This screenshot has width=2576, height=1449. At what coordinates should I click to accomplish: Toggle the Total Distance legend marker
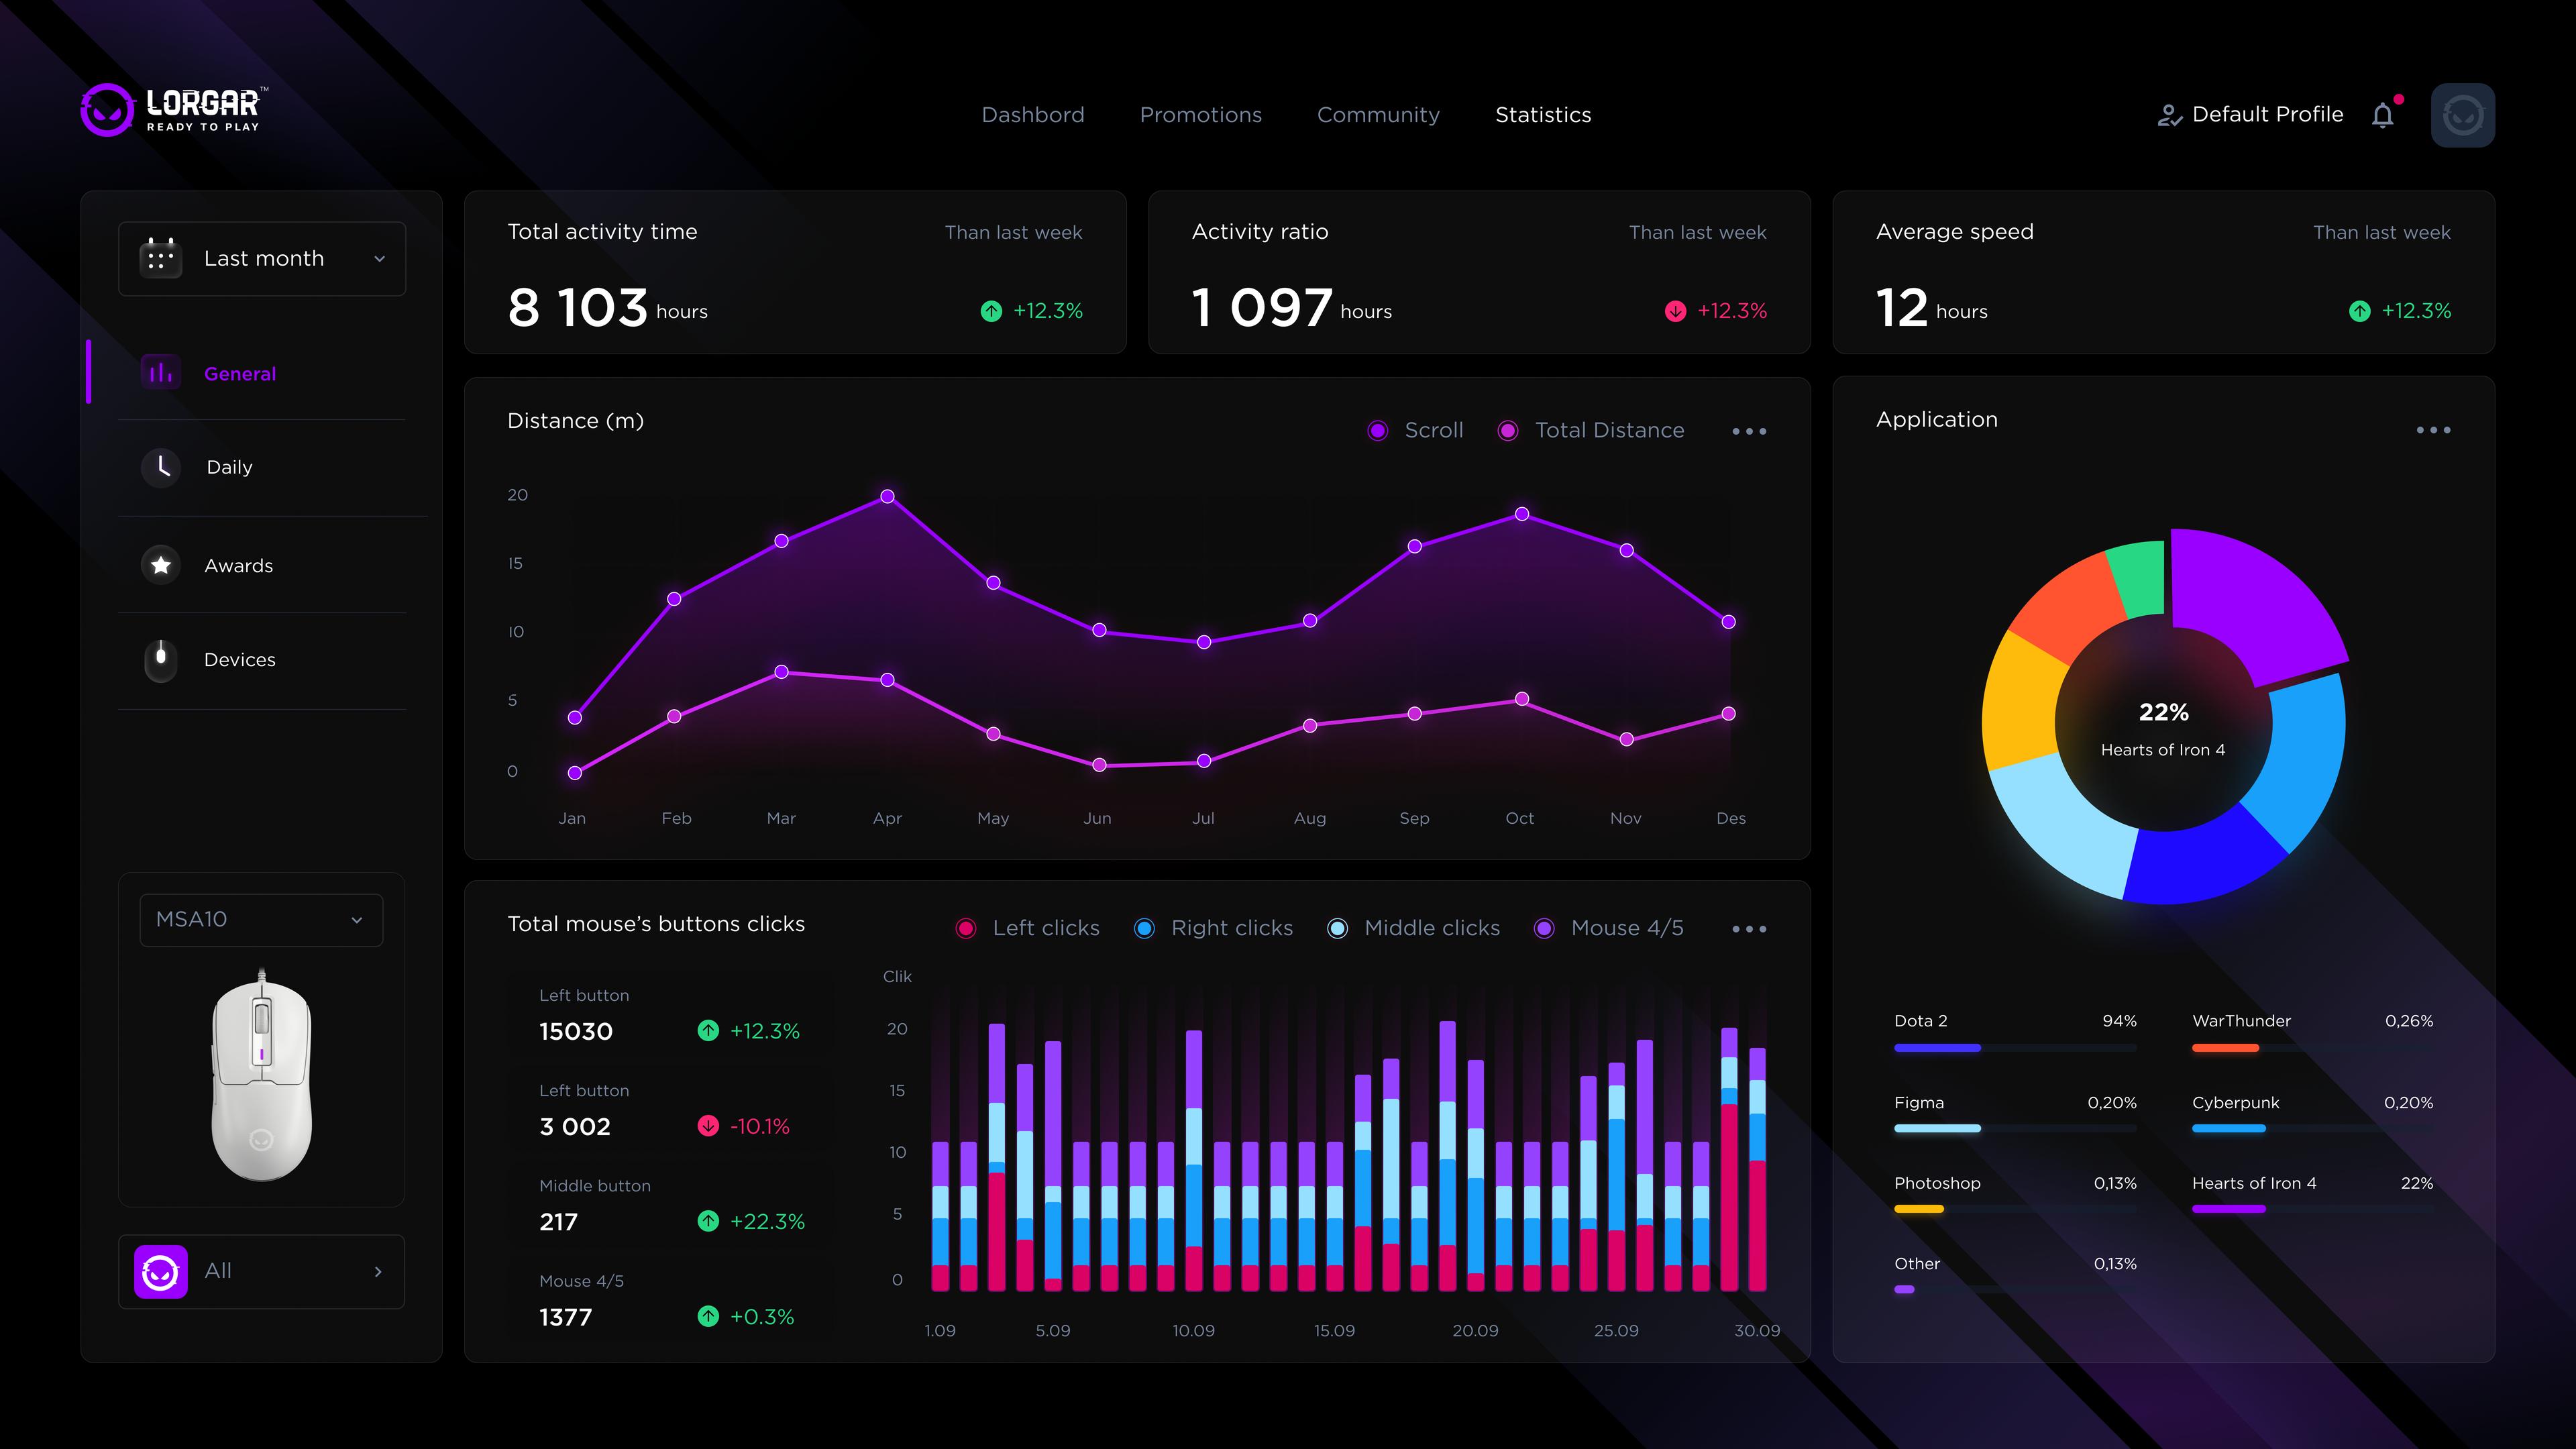point(1508,430)
